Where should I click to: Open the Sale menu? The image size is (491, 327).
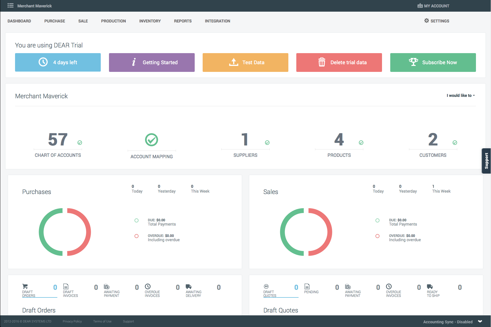pos(83,21)
